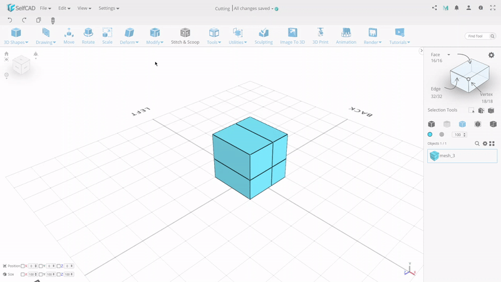Open object list settings gear

(485, 144)
